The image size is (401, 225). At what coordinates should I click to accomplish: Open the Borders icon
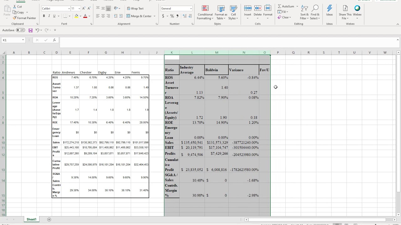click(x=65, y=16)
